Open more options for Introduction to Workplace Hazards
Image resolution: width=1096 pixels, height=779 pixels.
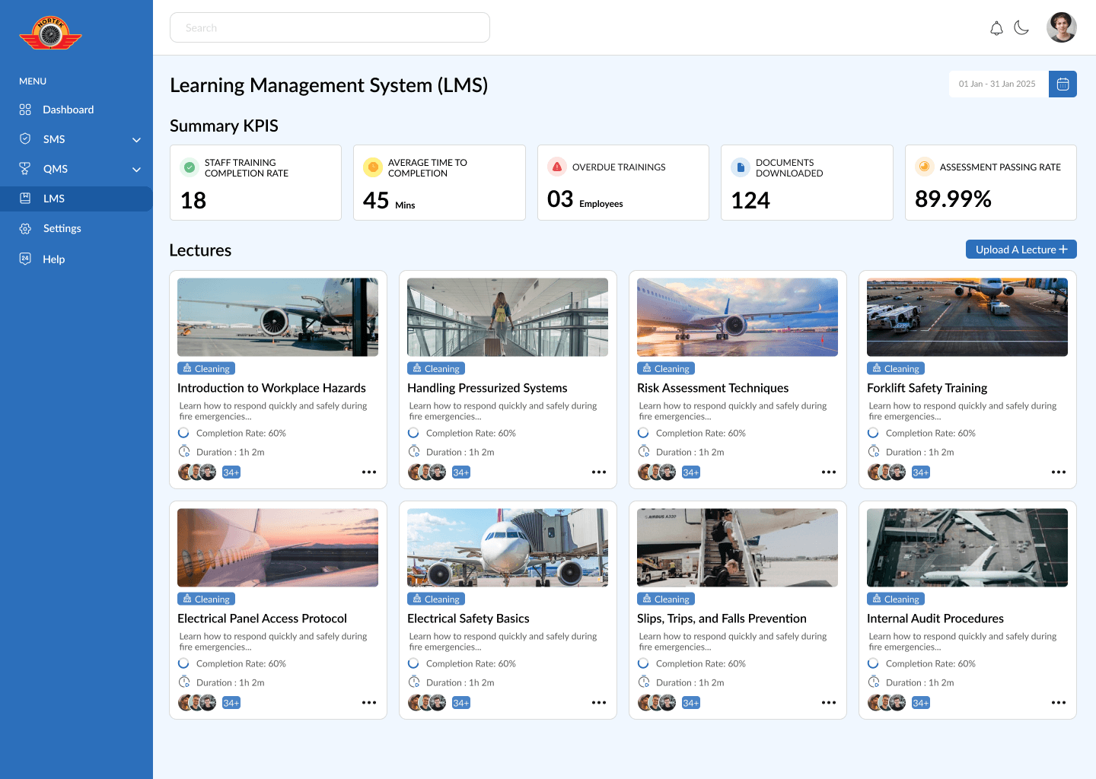369,472
